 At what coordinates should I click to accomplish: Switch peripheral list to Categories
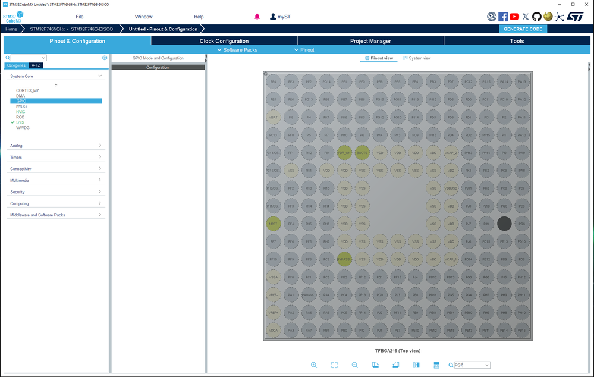(x=16, y=65)
